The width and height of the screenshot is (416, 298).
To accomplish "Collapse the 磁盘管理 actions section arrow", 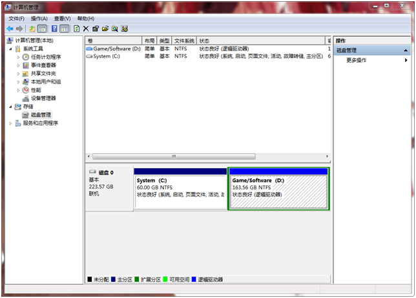I will tap(406, 50).
